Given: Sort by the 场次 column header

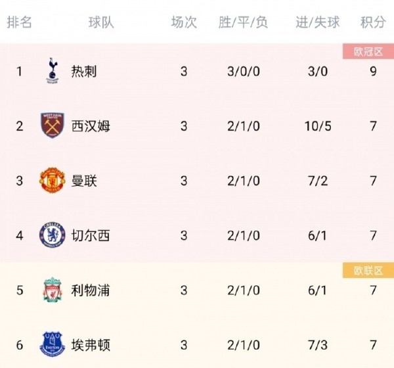Looking at the screenshot, I should (184, 22).
